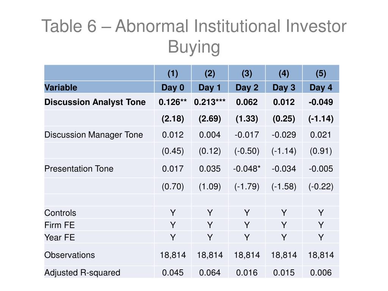Click the 'Firm FE' row label
The image size is (388, 291).
tap(59, 225)
